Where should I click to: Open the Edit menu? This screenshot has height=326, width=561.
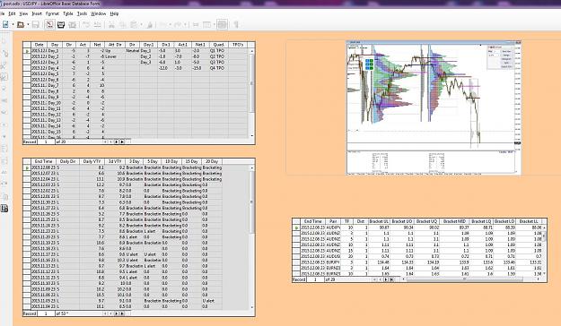12,13
